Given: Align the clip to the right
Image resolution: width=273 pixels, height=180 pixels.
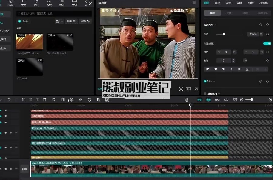Looking at the screenshot, I should tap(224, 69).
